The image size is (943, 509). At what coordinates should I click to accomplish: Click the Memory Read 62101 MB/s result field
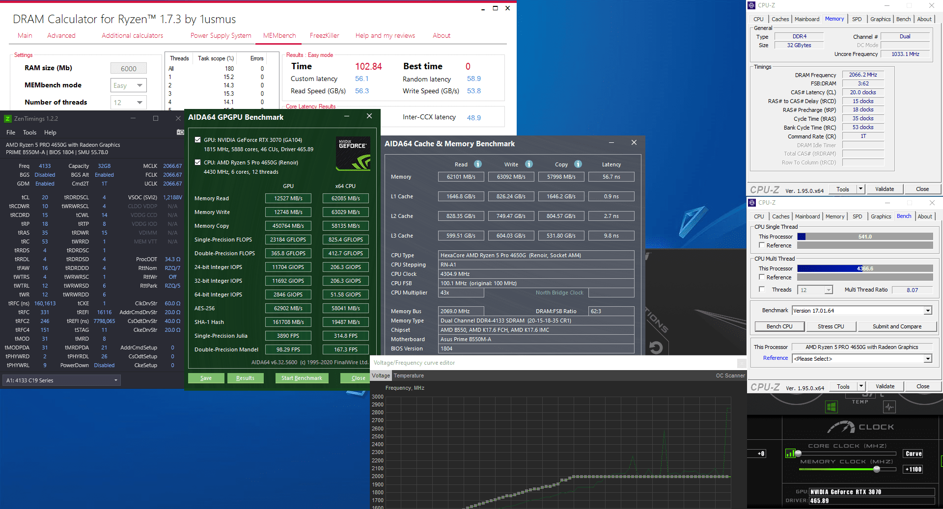461,177
